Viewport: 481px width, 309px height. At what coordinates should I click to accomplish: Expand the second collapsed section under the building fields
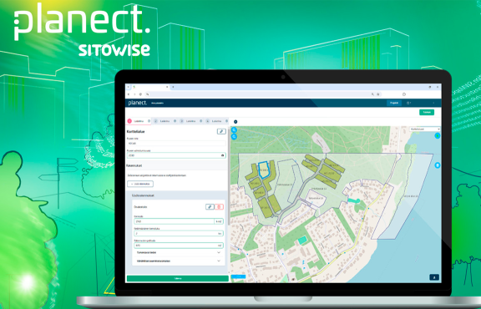click(x=178, y=261)
